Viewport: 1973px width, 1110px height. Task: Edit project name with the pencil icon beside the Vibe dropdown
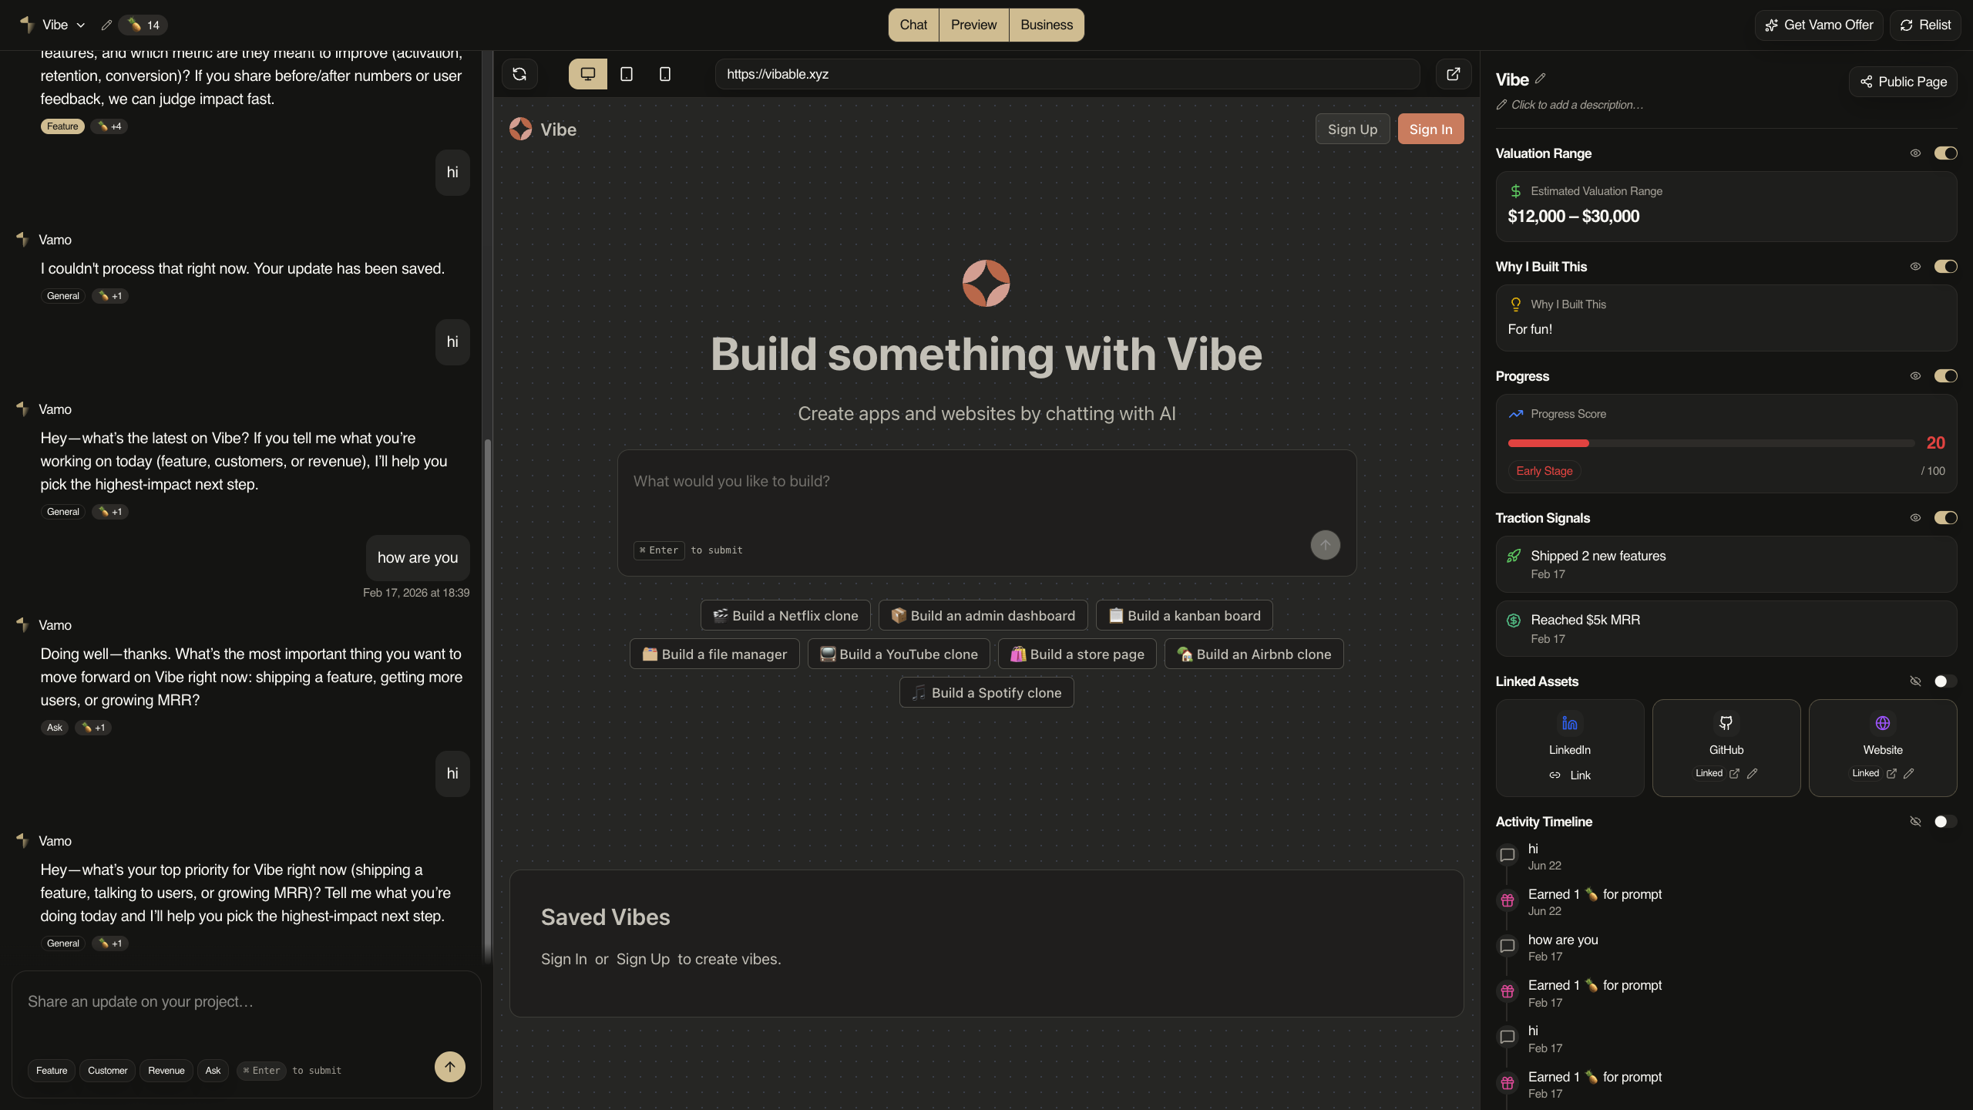[x=107, y=25]
